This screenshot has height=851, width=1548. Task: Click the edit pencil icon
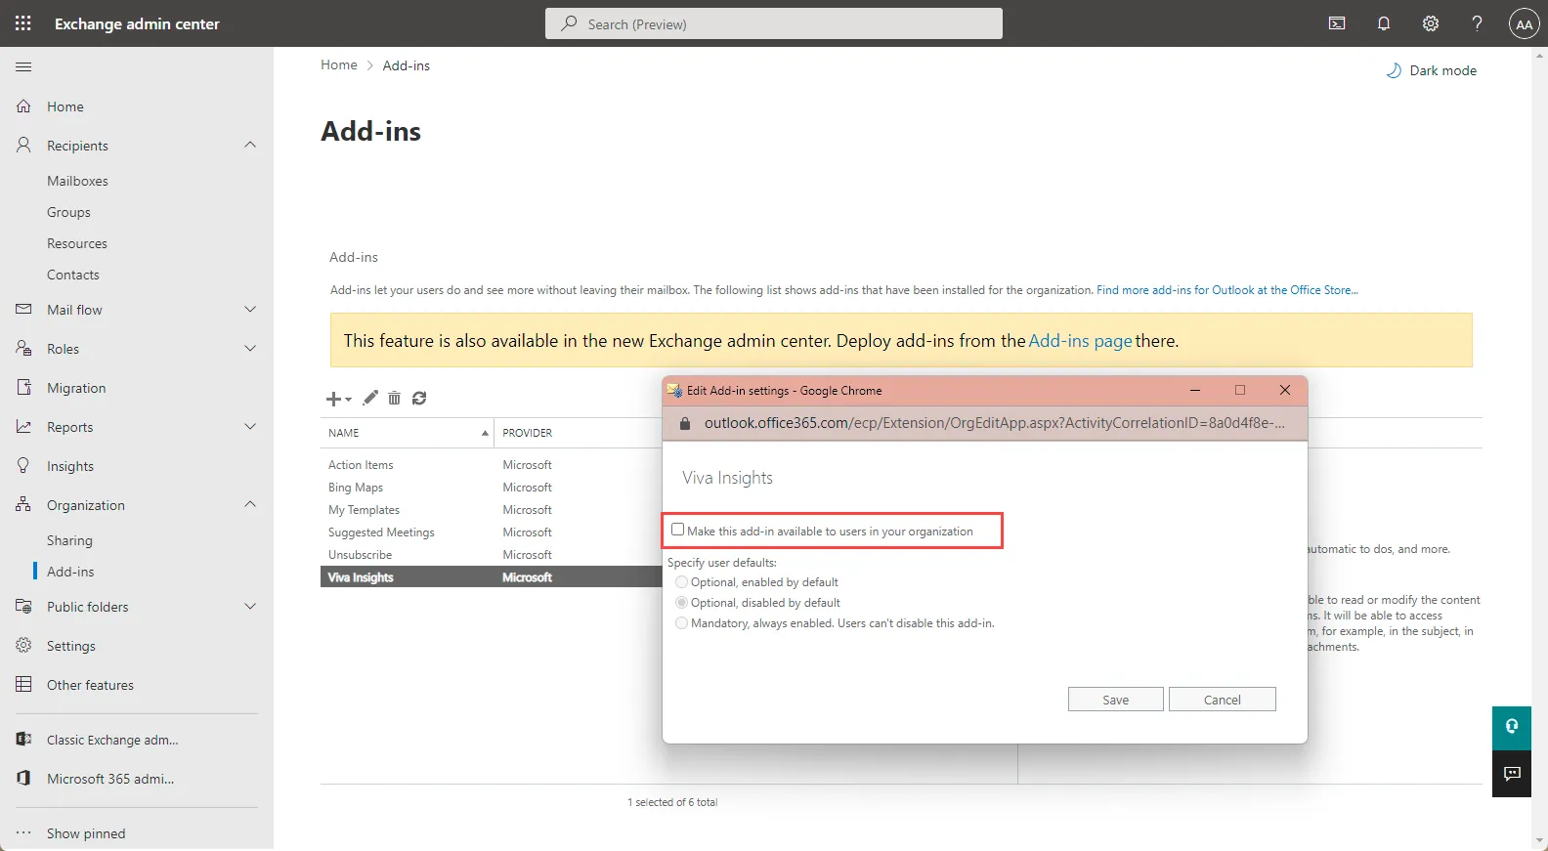pos(370,398)
